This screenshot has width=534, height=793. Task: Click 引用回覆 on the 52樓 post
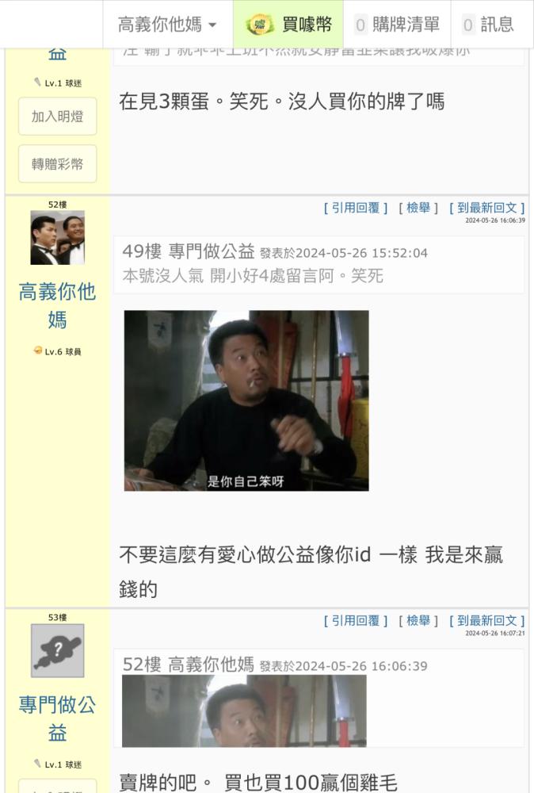(x=356, y=208)
